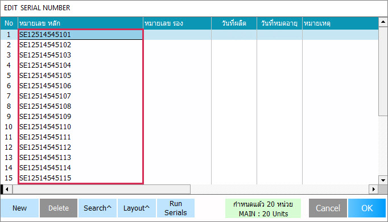Click the vertical scrollbar up arrow

tap(383, 22)
